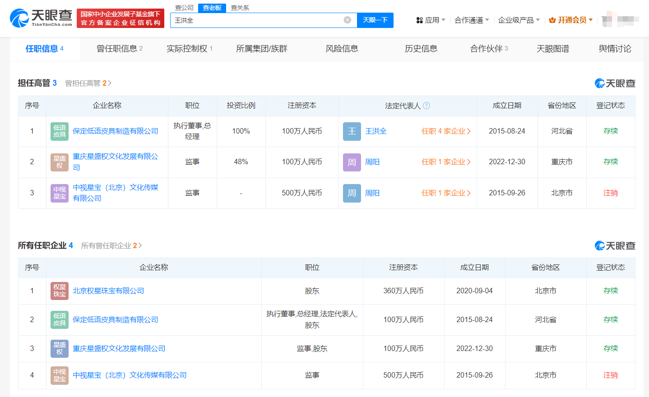Open the 企业级产品 dropdown
Image resolution: width=649 pixels, height=397 pixels.
519,20
